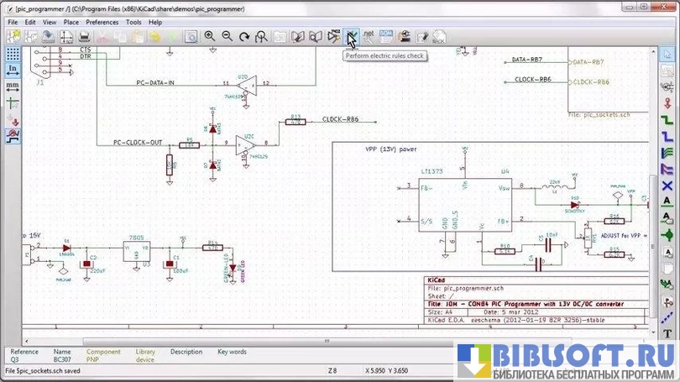Click the Zoom in magnifier icon

click(210, 37)
